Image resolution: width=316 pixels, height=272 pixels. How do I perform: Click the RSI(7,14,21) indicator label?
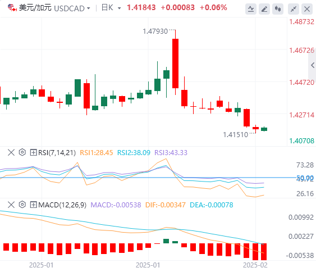click(57, 152)
